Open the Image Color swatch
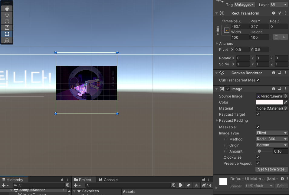Viewport: 289px width, 195px height. click(x=269, y=102)
